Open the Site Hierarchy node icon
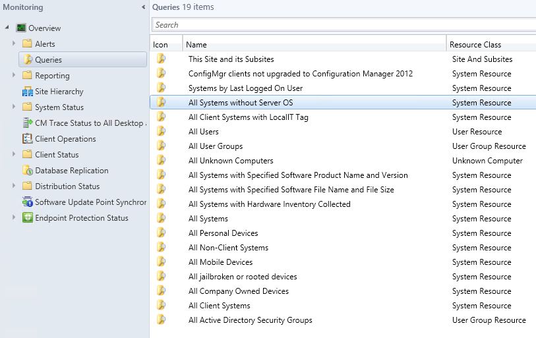Screen dimensions: 536x338 (x=27, y=92)
